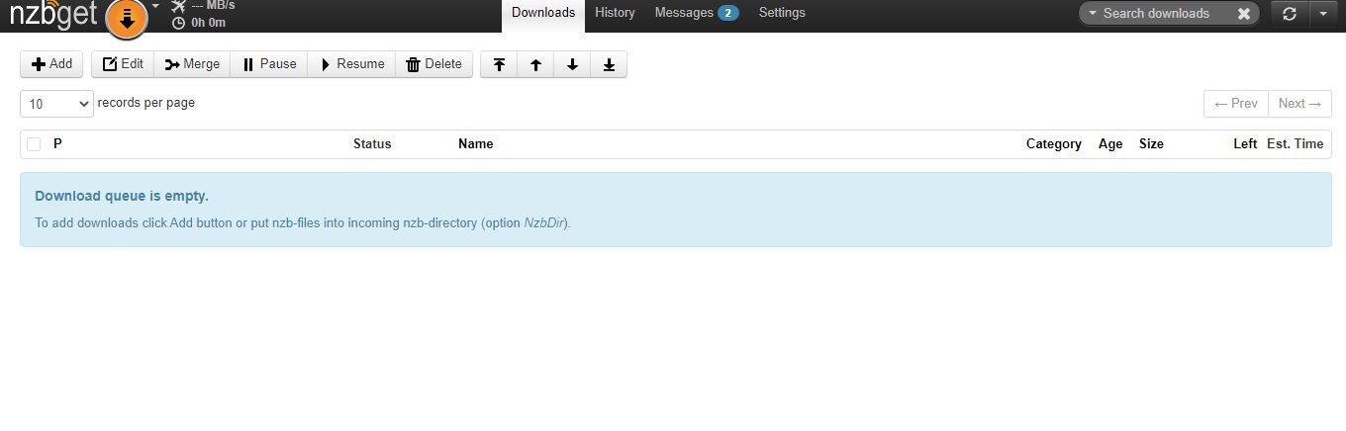Open the History tab
1346x431 pixels.
coord(615,13)
